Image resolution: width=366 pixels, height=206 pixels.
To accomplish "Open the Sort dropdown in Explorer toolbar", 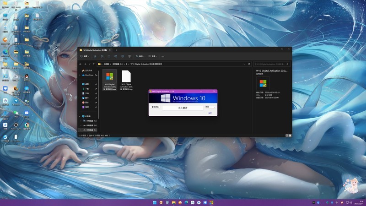I will click(x=140, y=56).
